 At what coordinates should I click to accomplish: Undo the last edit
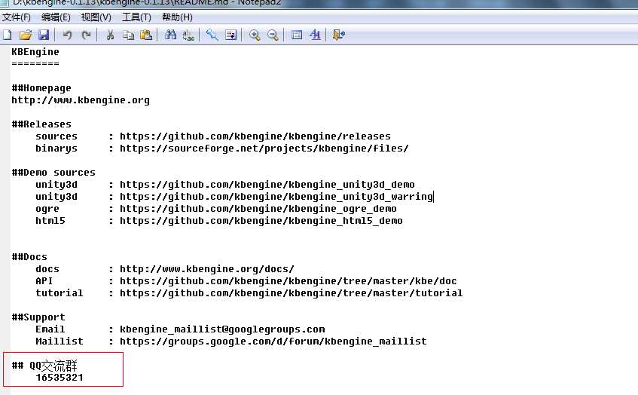click(67, 35)
